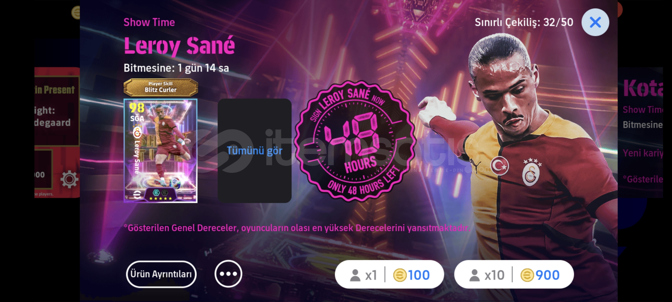The height and width of the screenshot is (302, 672).
Task: Tap the eFootball logo on player card
Action: point(137,195)
